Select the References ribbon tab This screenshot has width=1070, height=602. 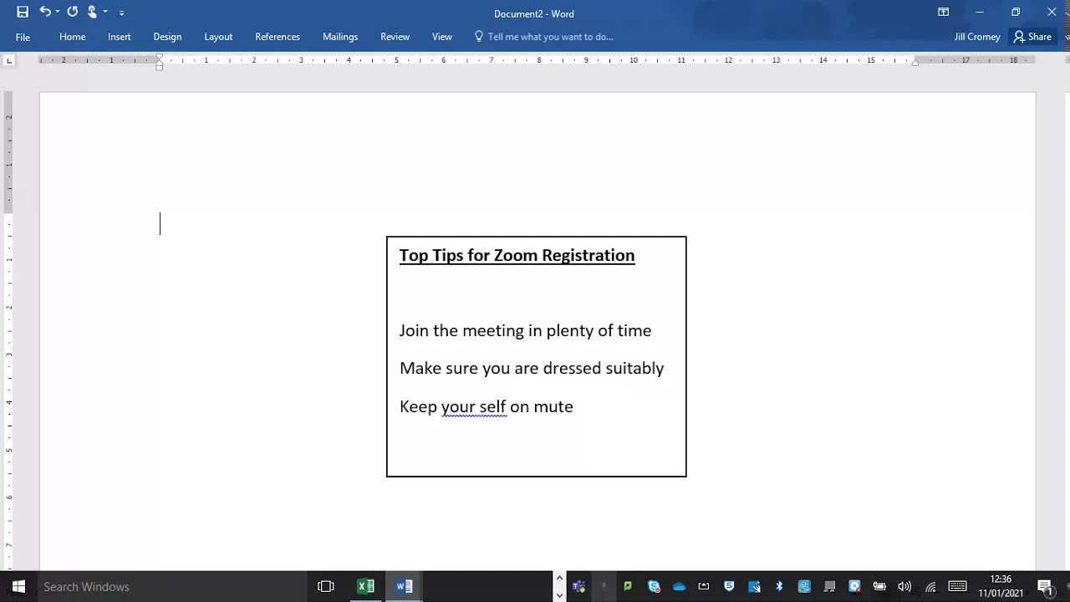[x=278, y=37]
